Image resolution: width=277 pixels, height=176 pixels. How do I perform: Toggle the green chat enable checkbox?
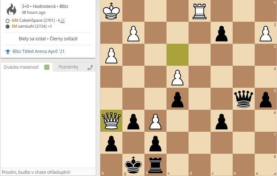(x=47, y=67)
